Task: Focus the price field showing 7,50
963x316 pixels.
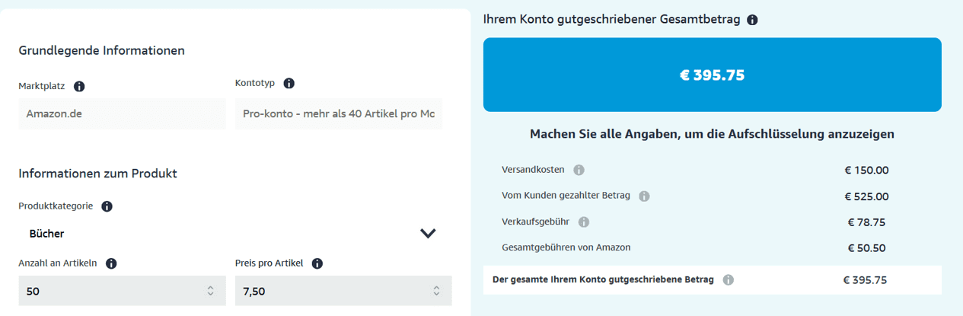Action: (x=343, y=291)
